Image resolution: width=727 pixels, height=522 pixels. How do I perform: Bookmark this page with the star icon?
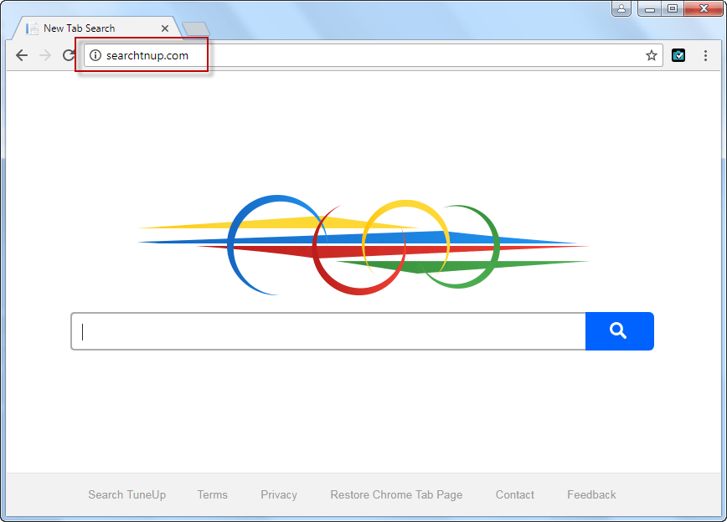[x=652, y=55]
